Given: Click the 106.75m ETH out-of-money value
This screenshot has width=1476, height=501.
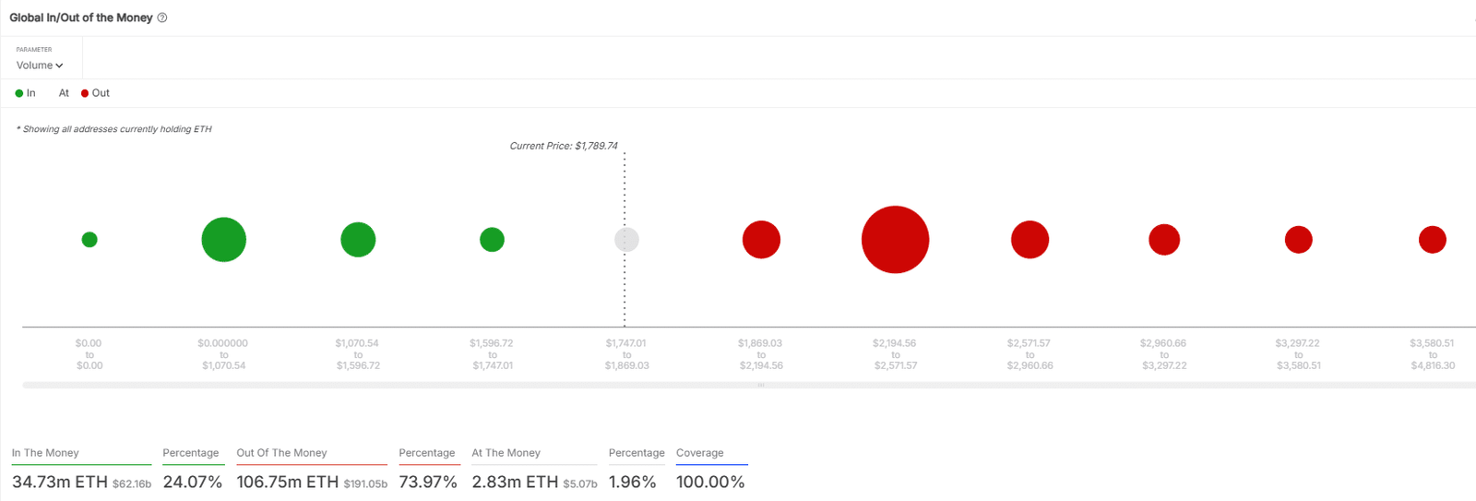Looking at the screenshot, I should pyautogui.click(x=287, y=482).
